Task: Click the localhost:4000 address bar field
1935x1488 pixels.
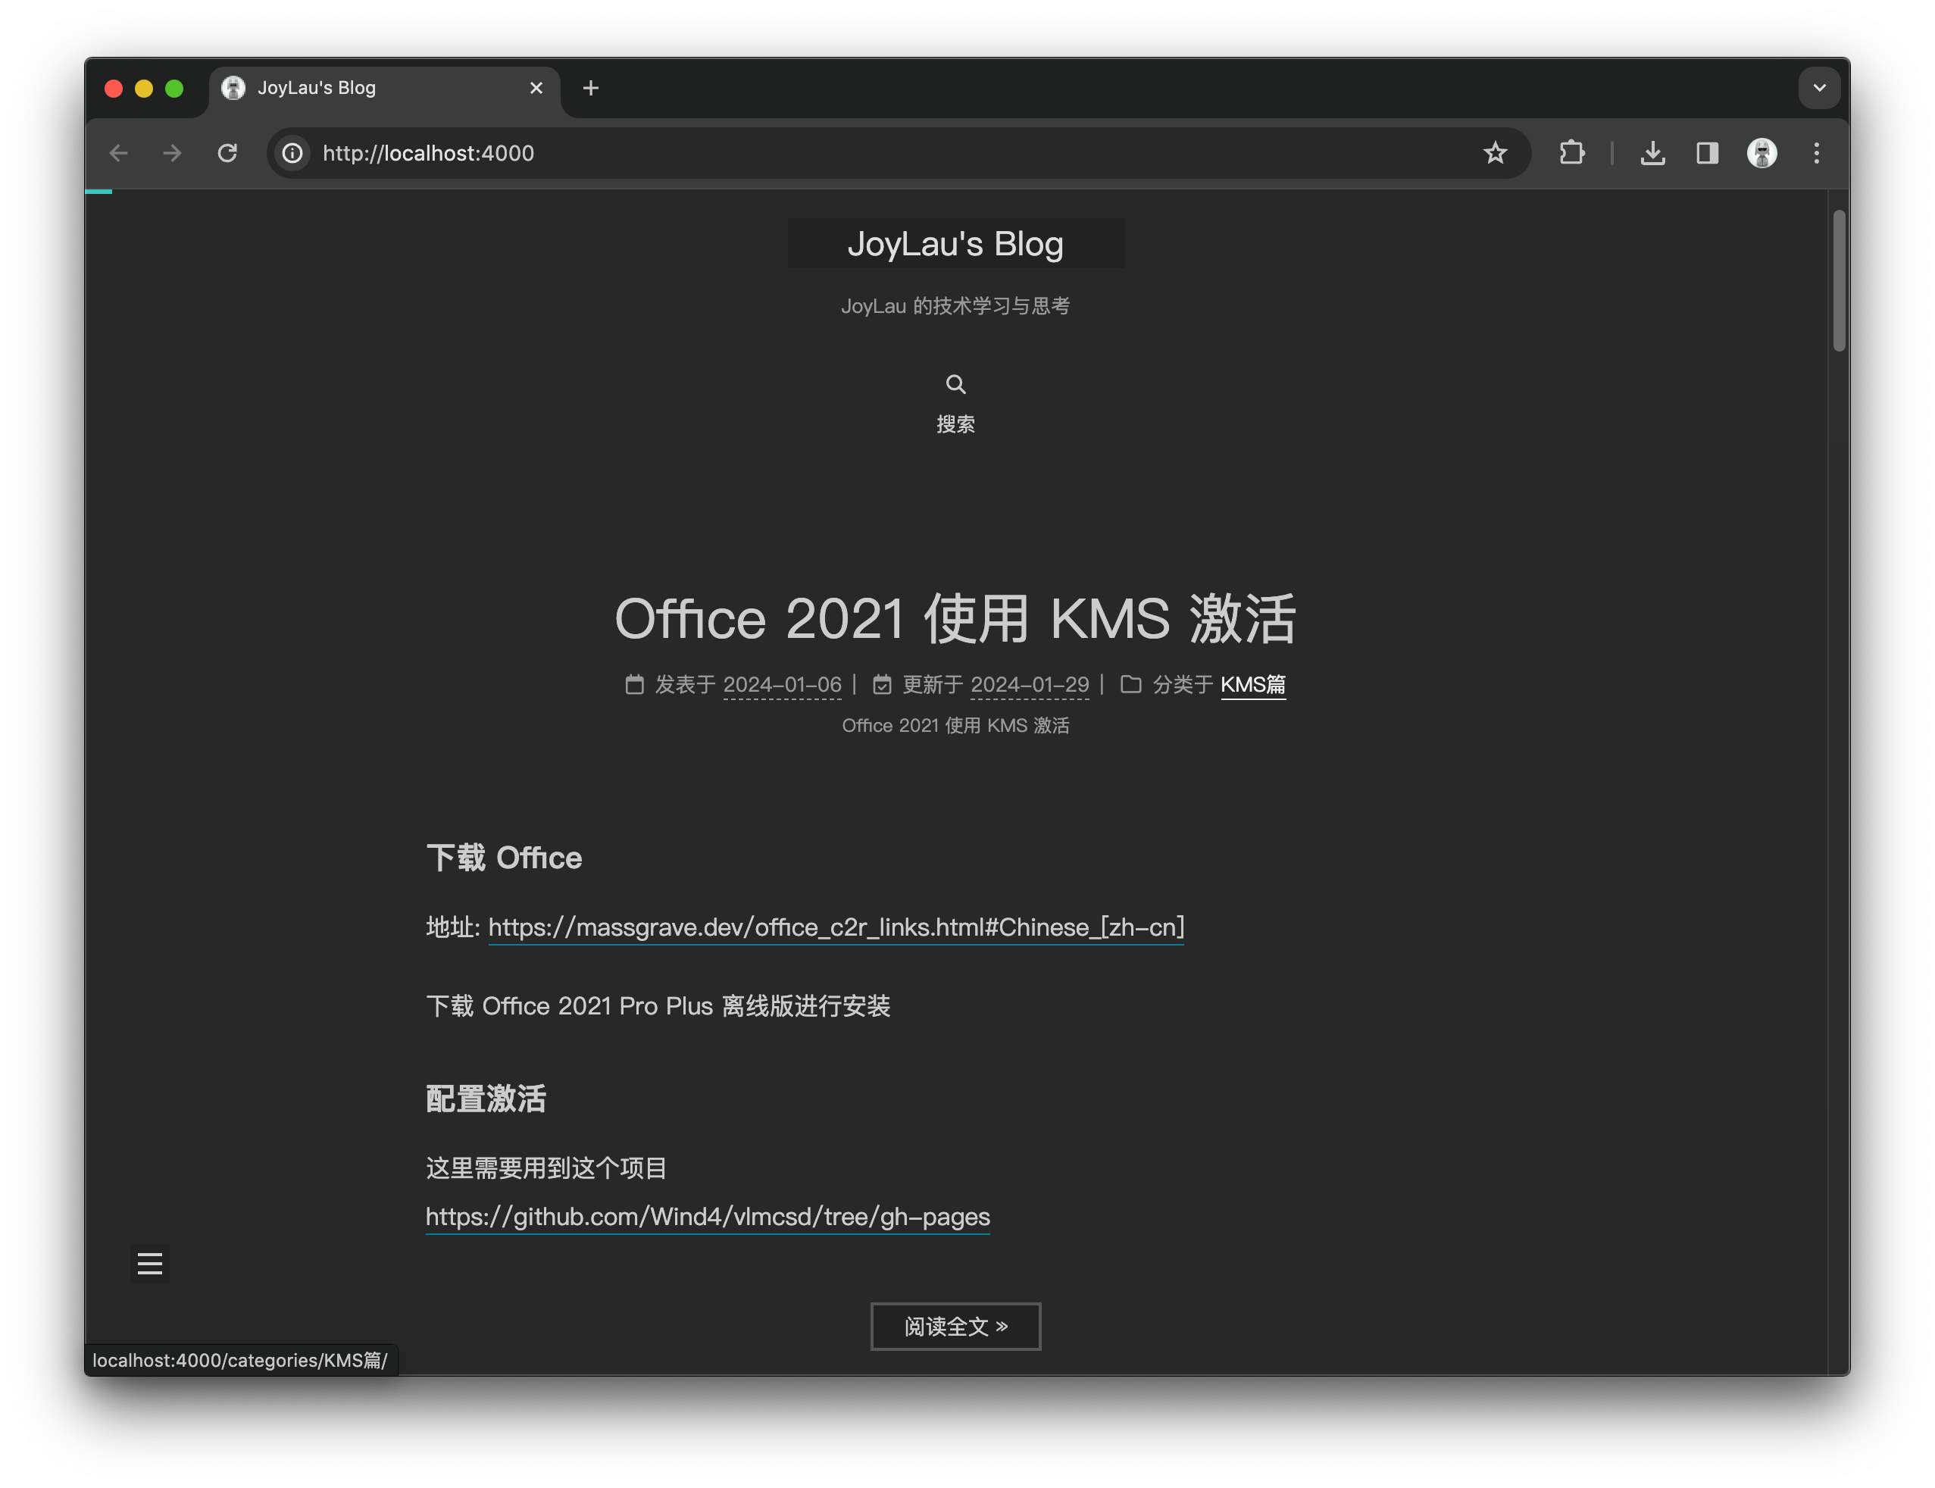Action: [797, 153]
